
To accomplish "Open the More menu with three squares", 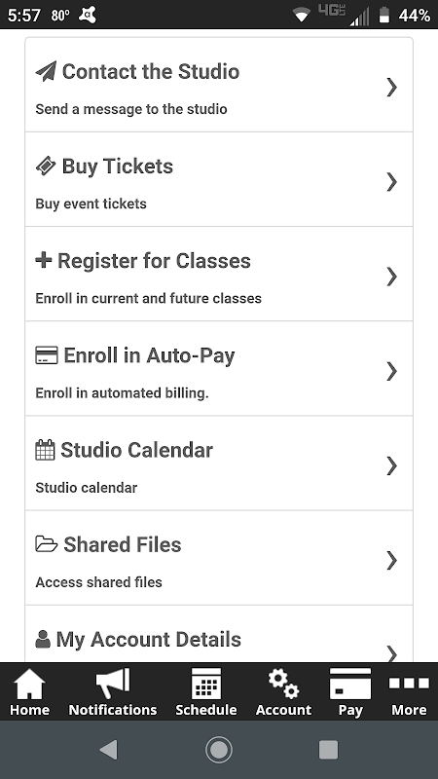I will tap(409, 692).
